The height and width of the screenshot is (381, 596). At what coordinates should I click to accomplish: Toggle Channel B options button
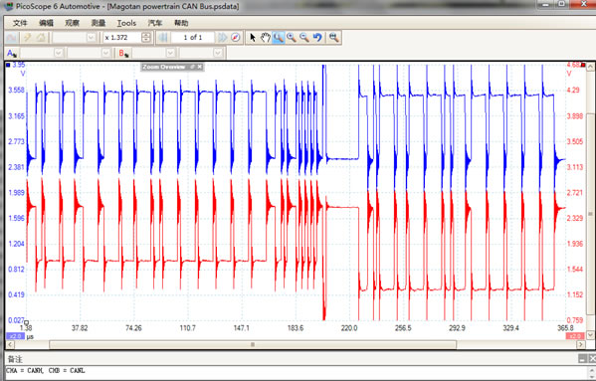coord(123,53)
